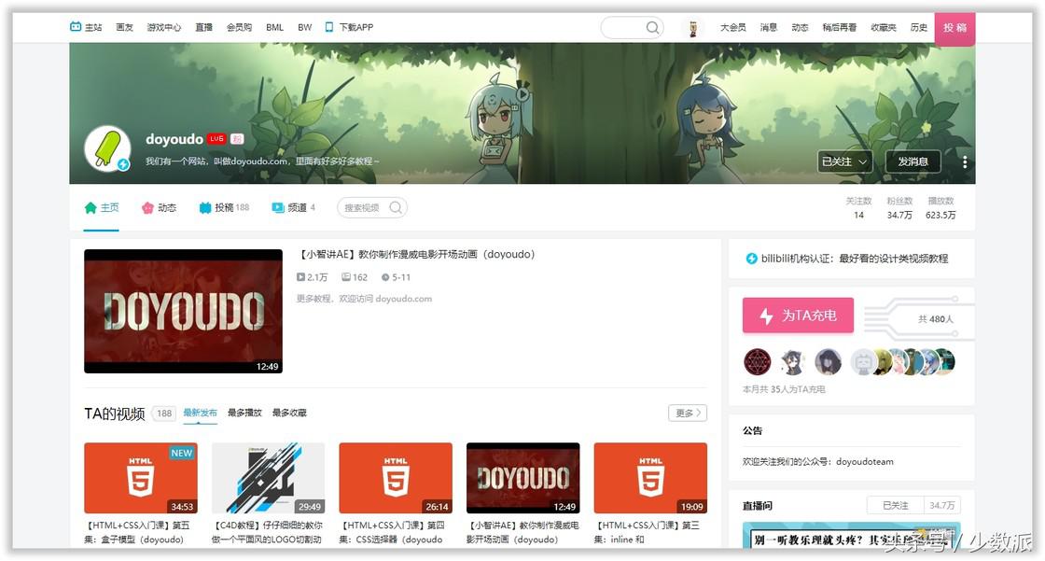Open 动态 link in top bar

(x=800, y=27)
